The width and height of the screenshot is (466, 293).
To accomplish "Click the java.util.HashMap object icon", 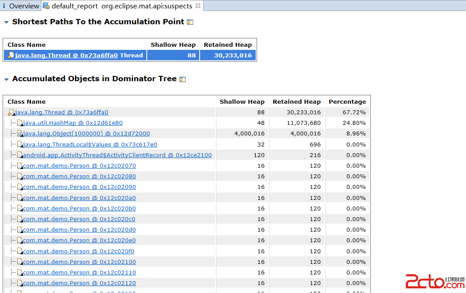I will [x=19, y=123].
